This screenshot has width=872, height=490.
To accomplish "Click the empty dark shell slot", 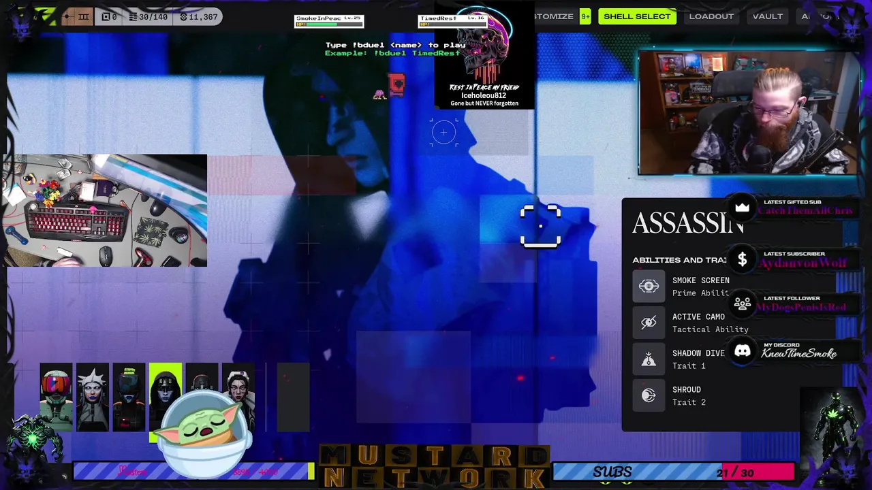I will [x=293, y=398].
